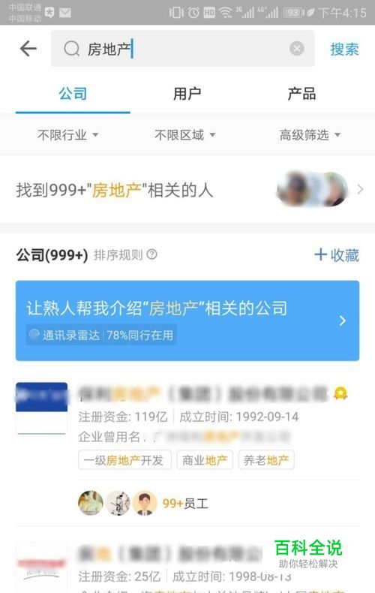This screenshot has height=593, width=375.
Task: Select the 公司 tab
Action: tap(73, 94)
